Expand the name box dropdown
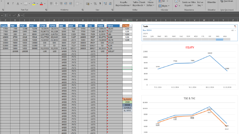The width and height of the screenshot is (239, 134). [2, 15]
